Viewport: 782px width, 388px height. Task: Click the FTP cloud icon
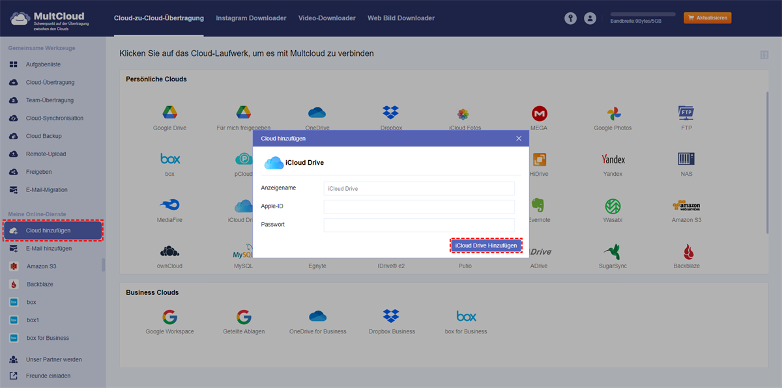click(686, 113)
